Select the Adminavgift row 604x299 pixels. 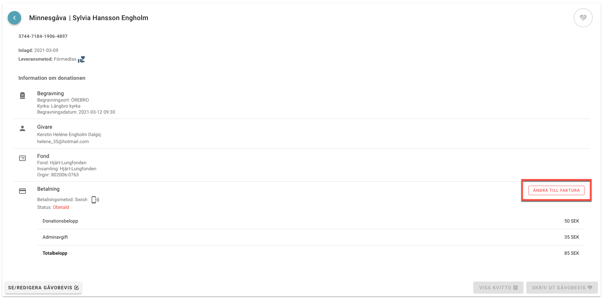(x=311, y=237)
